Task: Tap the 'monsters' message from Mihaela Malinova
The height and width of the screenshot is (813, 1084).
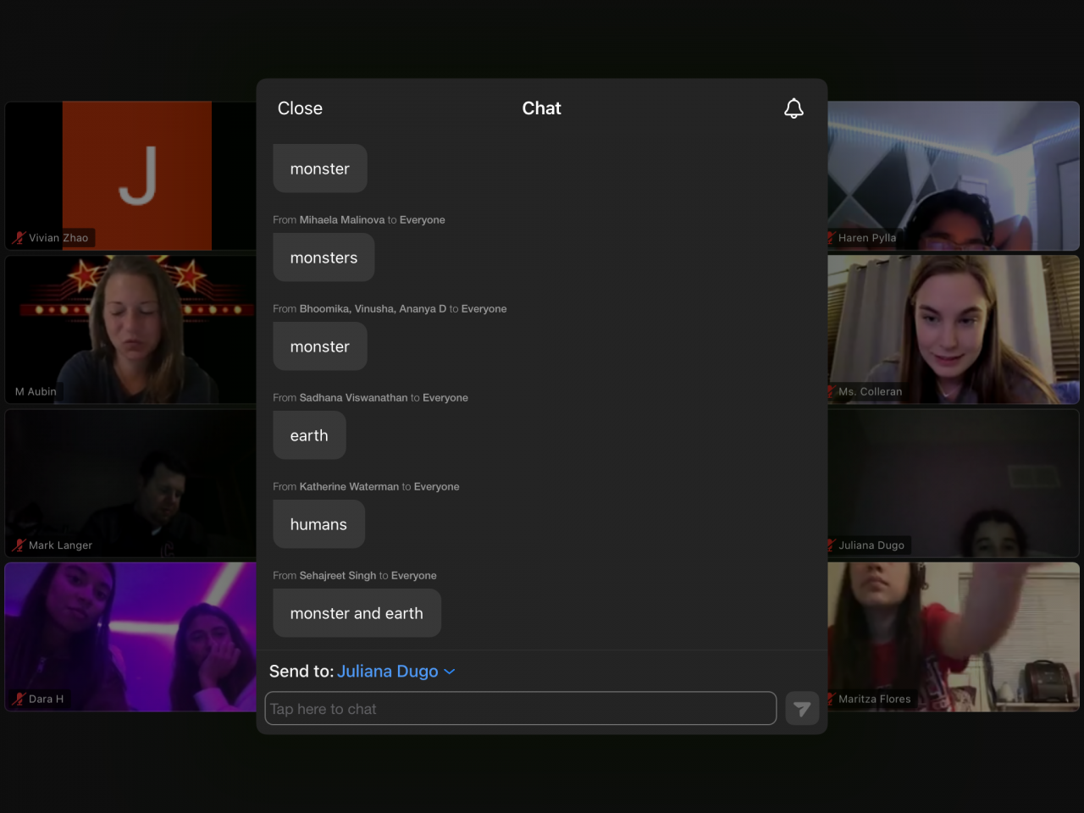Action: tap(324, 257)
